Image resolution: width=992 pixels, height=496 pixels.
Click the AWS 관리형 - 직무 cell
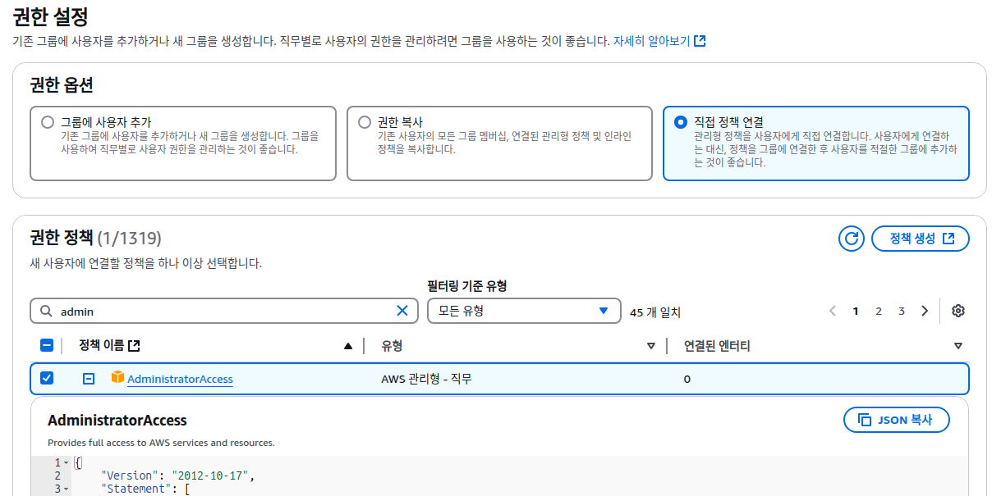[427, 379]
